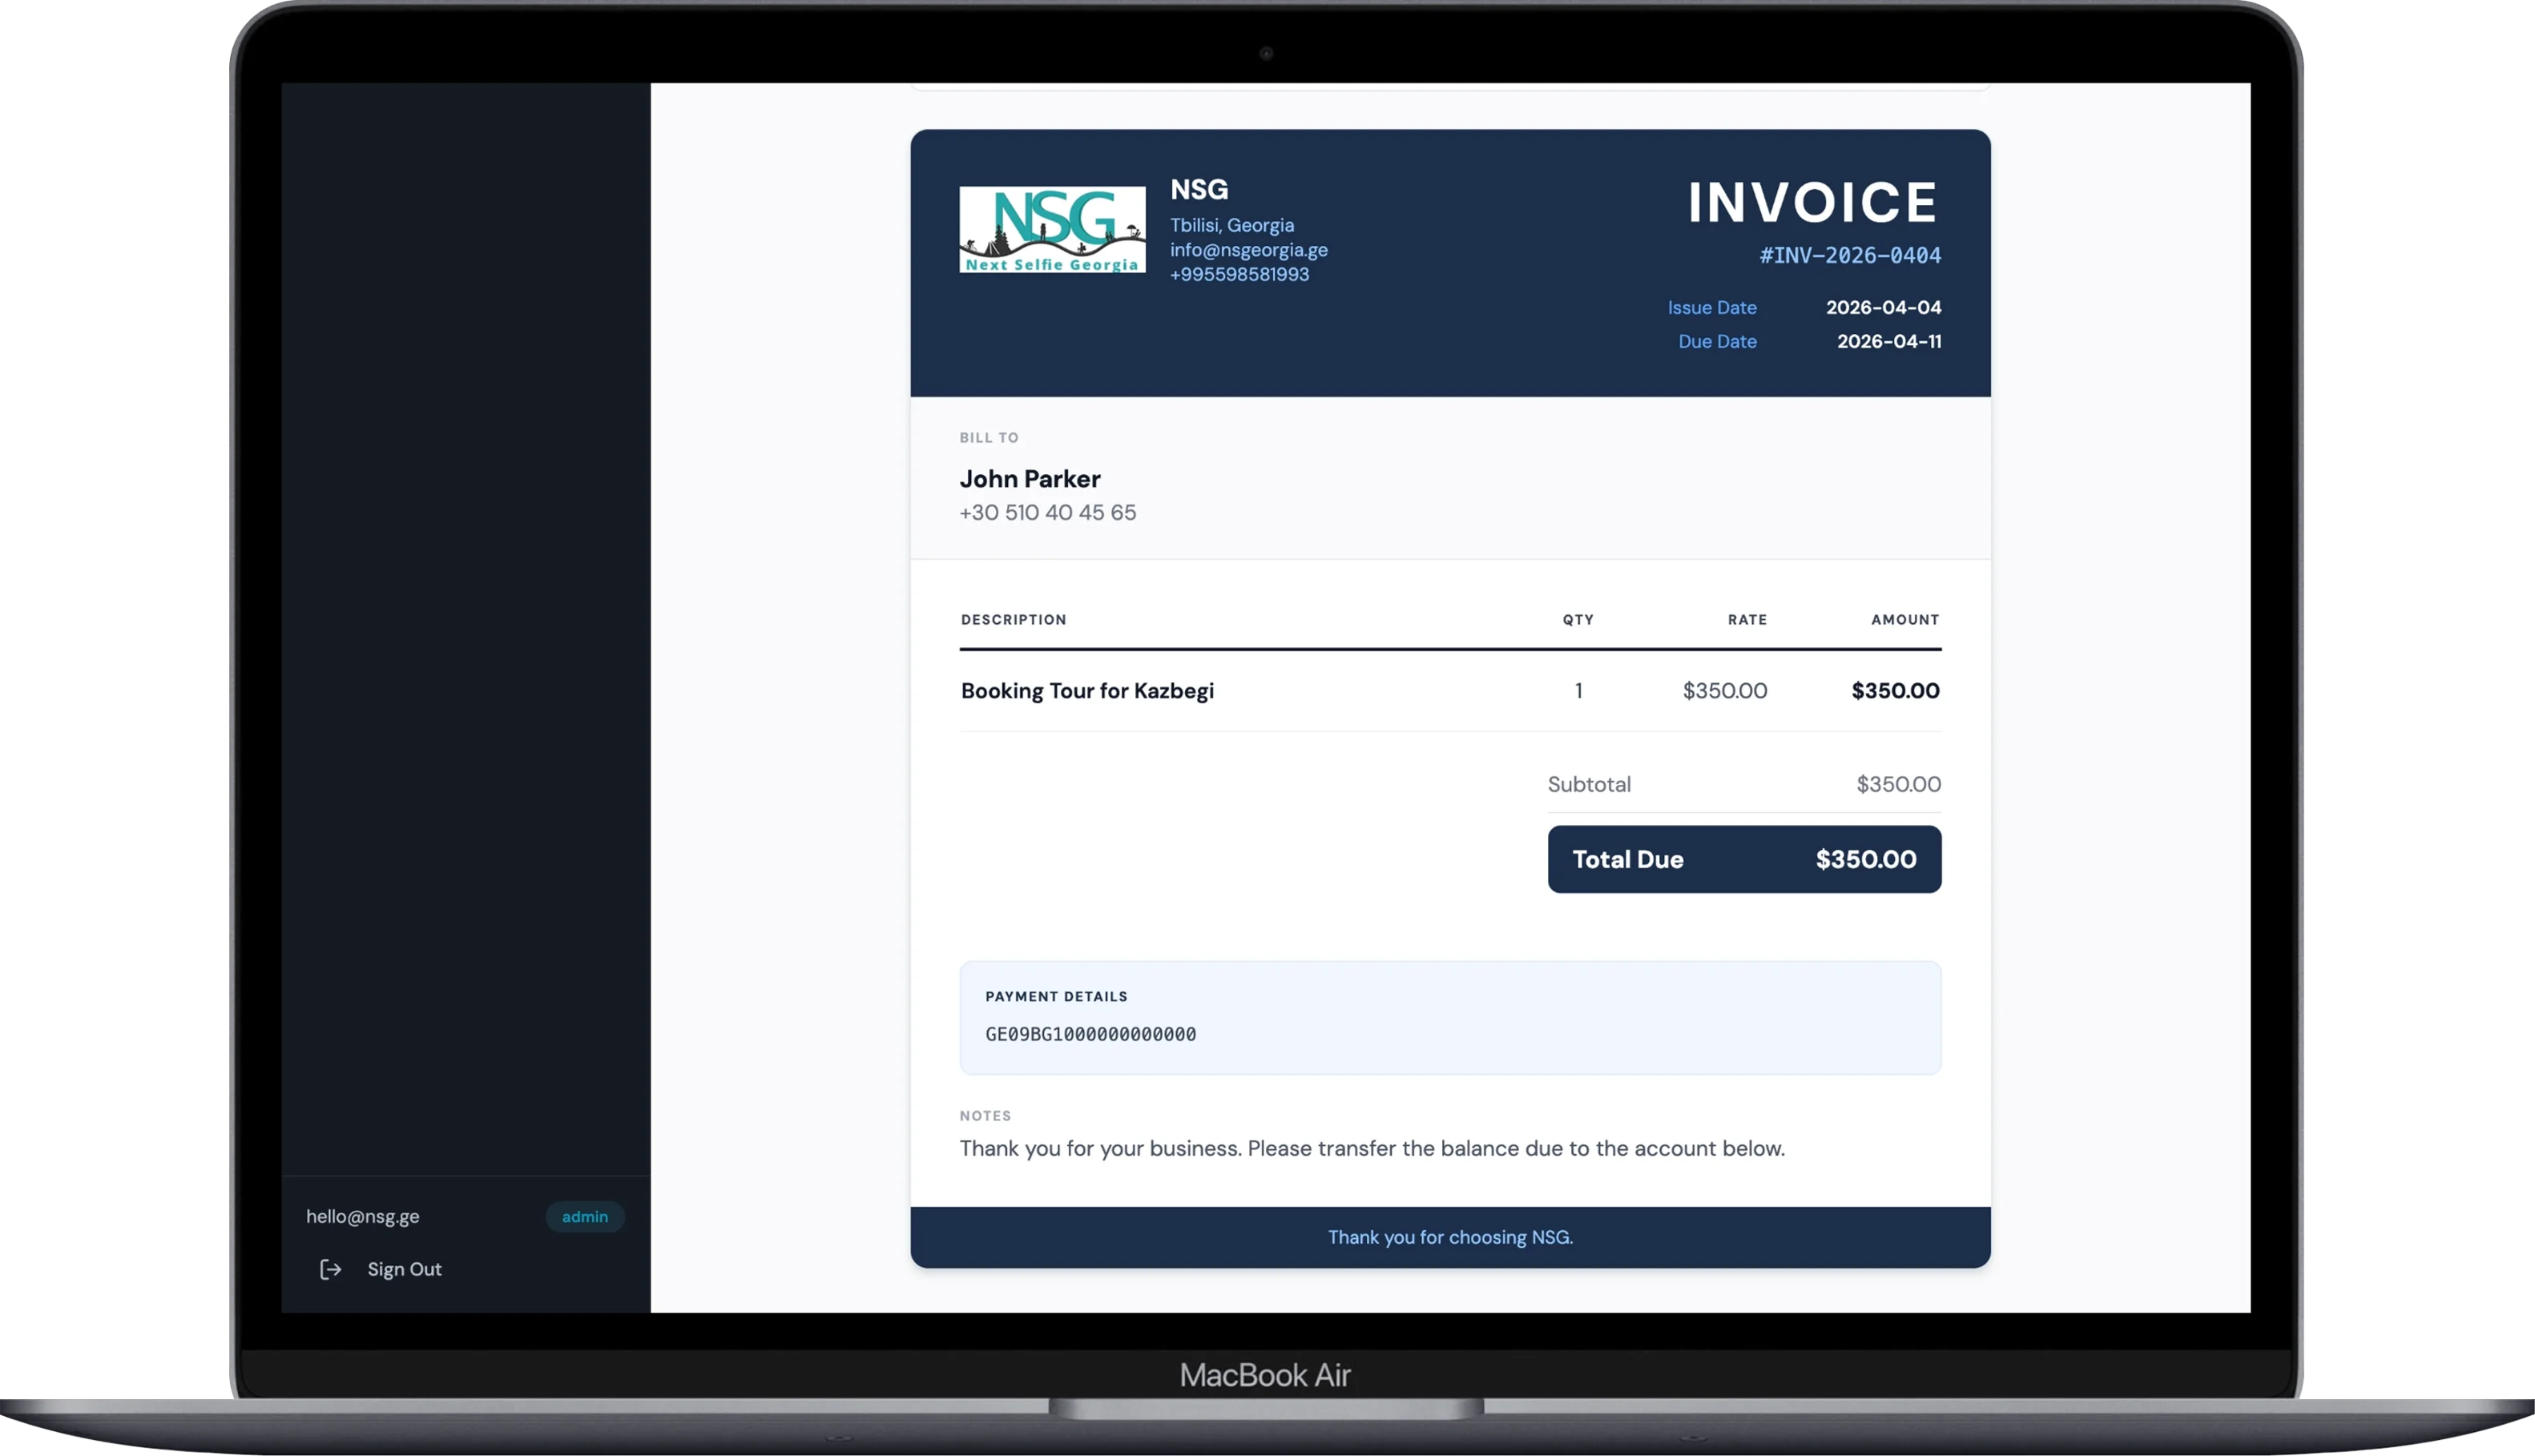Image resolution: width=2535 pixels, height=1456 pixels.
Task: Click the thank you for your business note
Action: pos(1372,1149)
